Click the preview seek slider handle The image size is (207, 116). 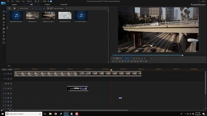tap(183, 55)
